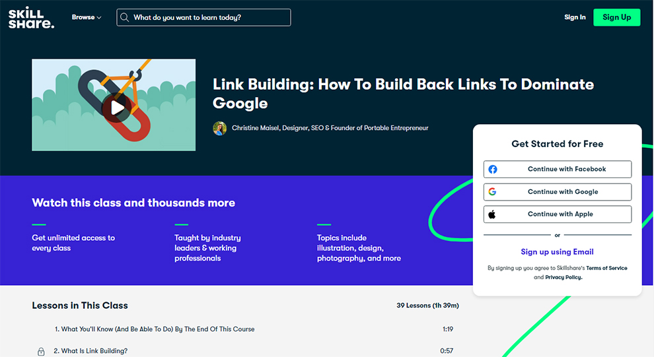The width and height of the screenshot is (654, 357).
Task: Click the green Sign Up button
Action: 616,18
